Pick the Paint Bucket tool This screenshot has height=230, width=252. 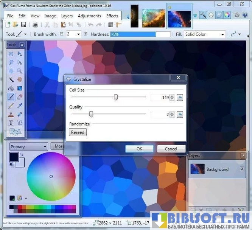click(x=11, y=88)
